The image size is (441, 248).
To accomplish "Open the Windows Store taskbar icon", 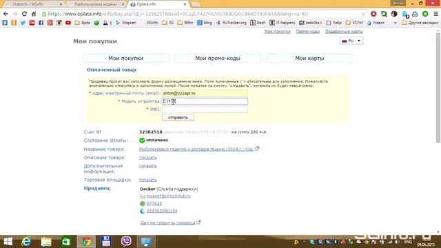I will (66, 242).
